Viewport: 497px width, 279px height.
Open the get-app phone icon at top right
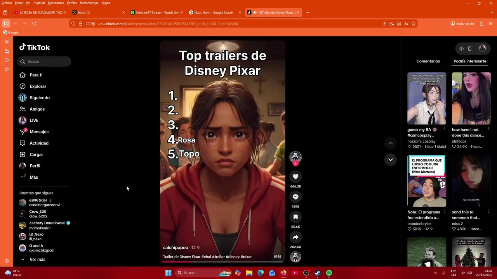[470, 48]
